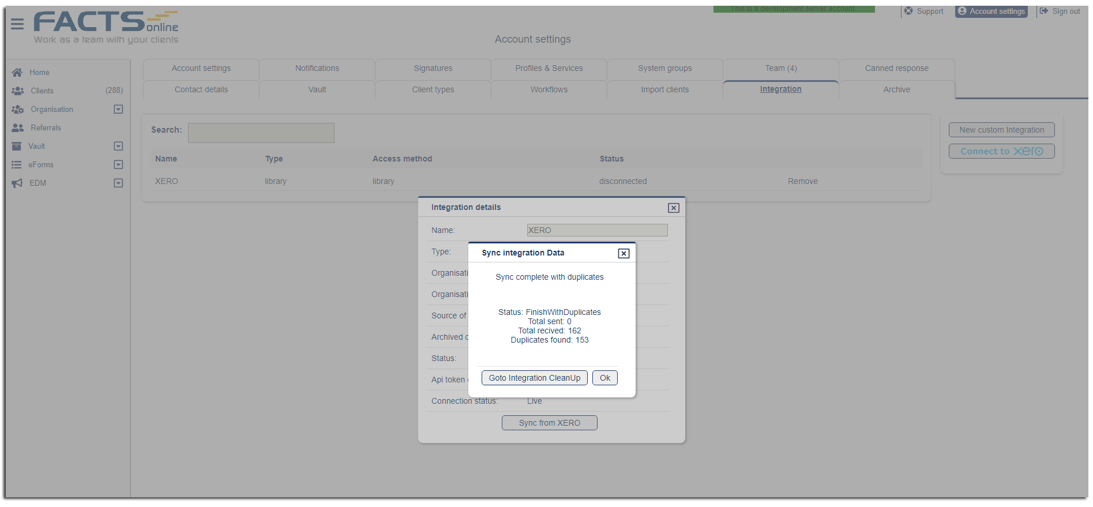Viewport: 1093px width, 507px height.
Task: Click 'Sync complete with duplicates' text
Action: 550,277
